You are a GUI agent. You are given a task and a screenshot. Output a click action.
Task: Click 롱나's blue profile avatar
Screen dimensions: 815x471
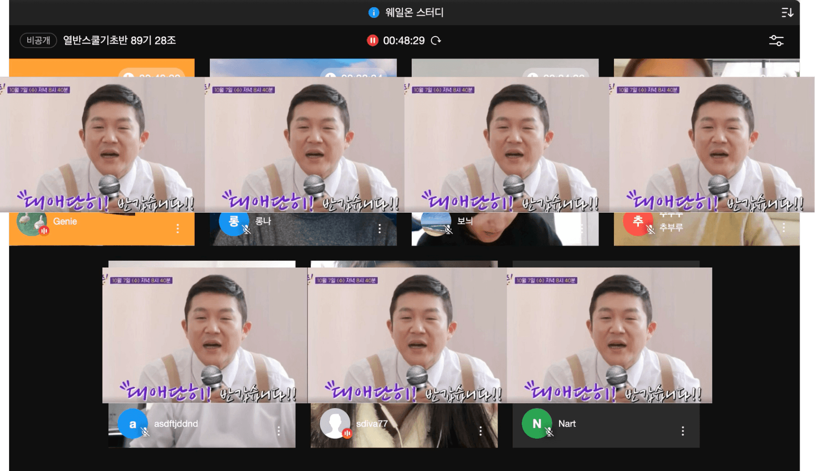pyautogui.click(x=233, y=222)
